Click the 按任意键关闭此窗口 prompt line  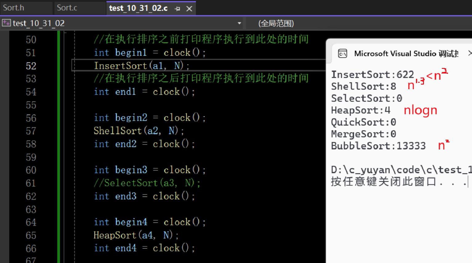[399, 182]
